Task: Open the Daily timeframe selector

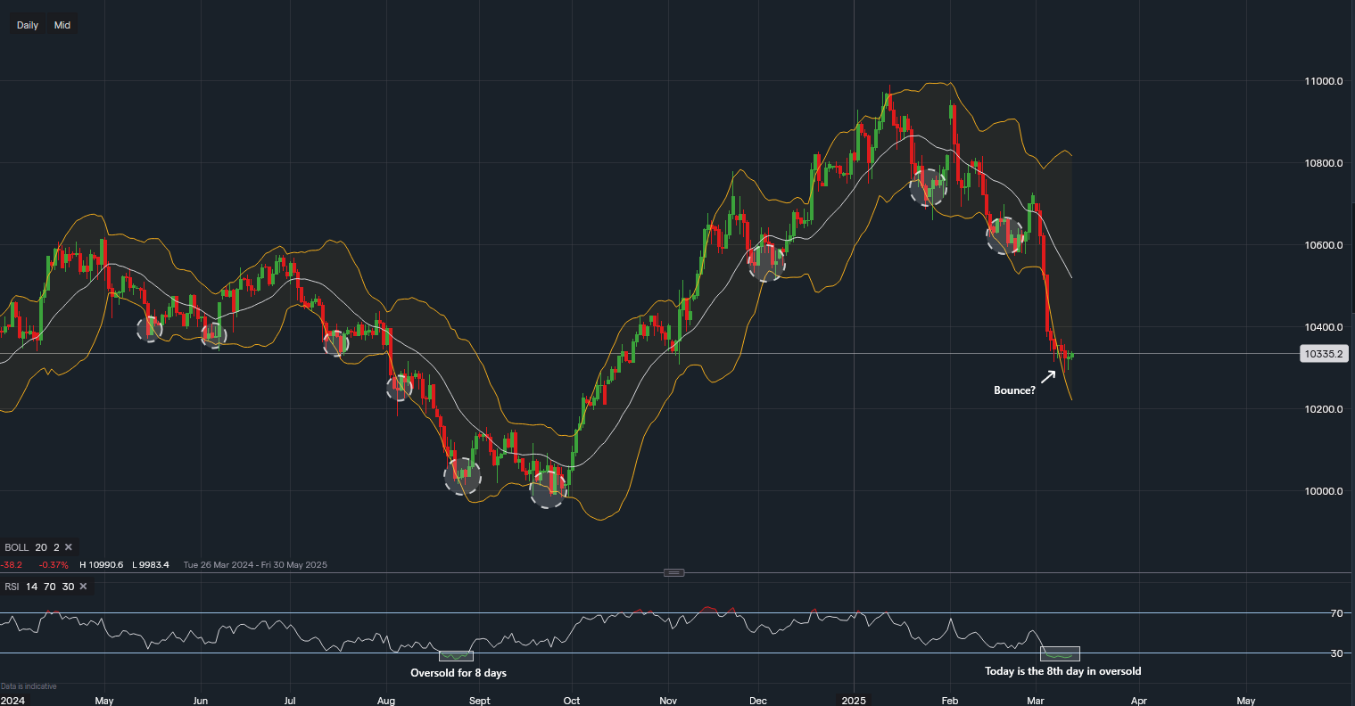Action: point(28,25)
